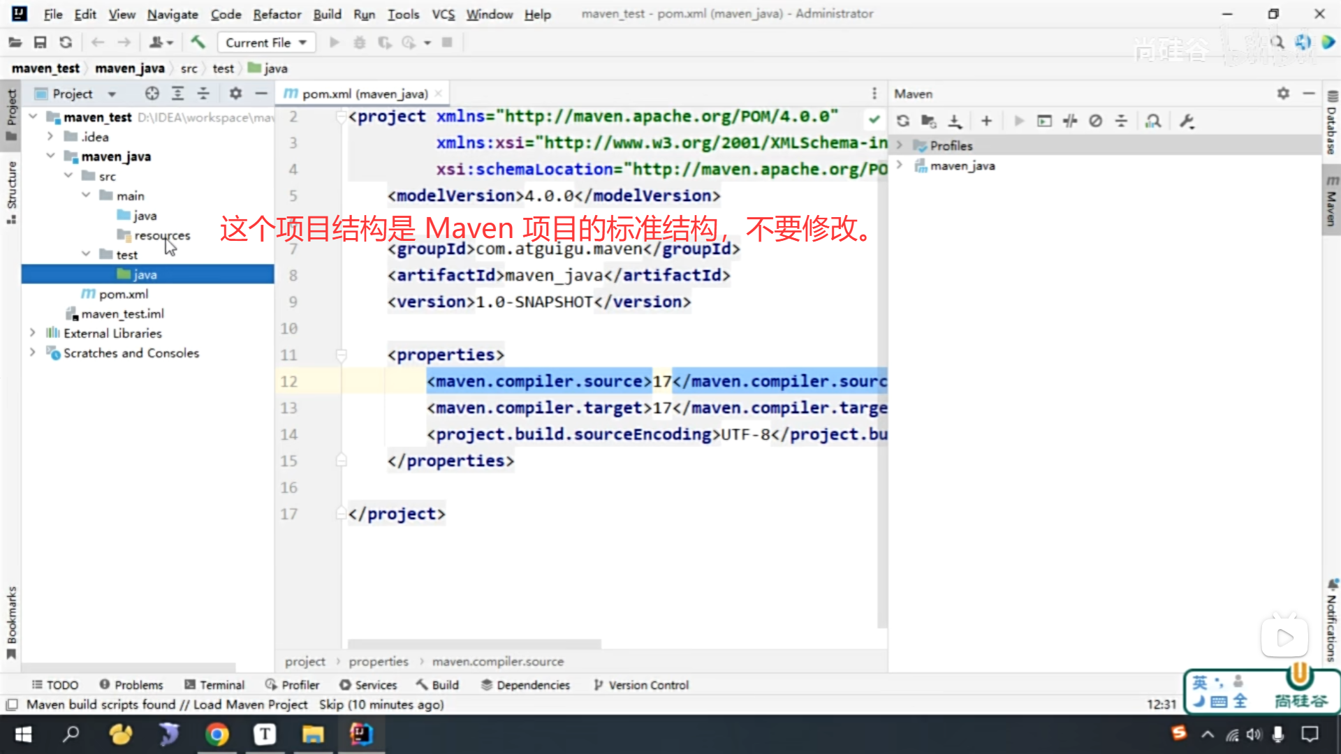Click Execute Maven Goal icon

[x=1044, y=121]
